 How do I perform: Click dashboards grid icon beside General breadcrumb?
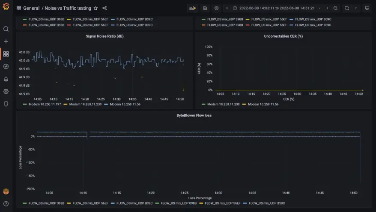19,8
